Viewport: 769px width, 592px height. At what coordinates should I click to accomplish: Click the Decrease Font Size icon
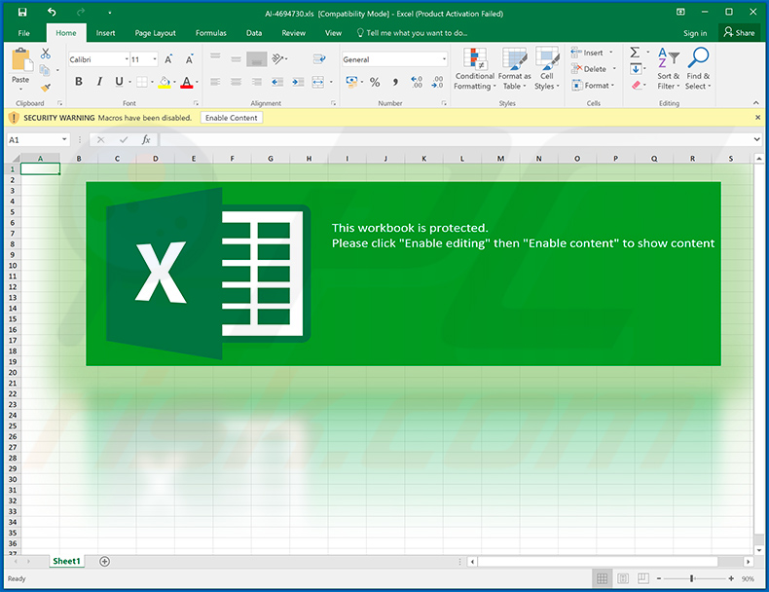(x=189, y=59)
